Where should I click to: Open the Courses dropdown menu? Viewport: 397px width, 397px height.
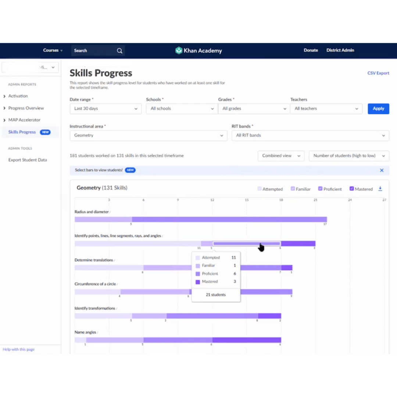click(x=53, y=50)
